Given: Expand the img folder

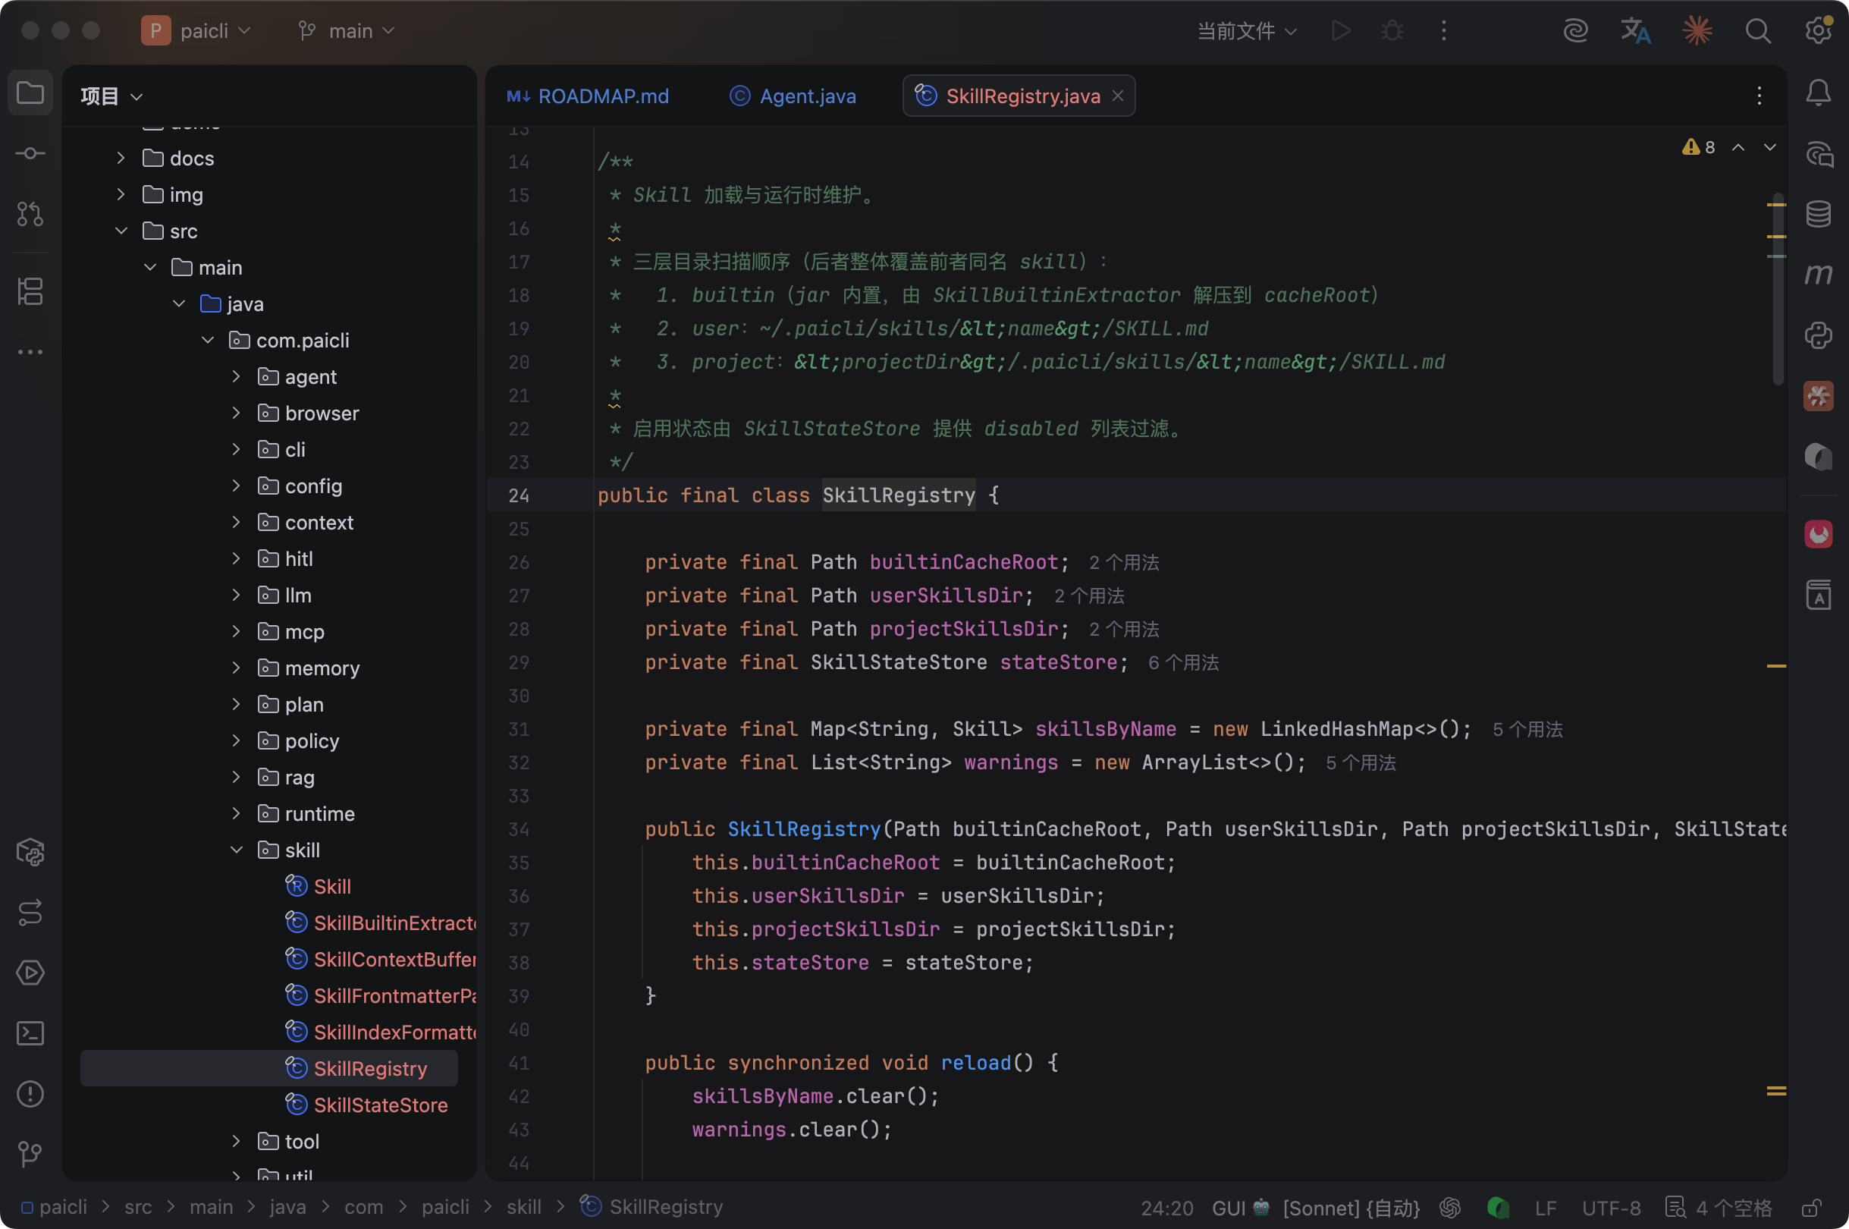Looking at the screenshot, I should 121,194.
